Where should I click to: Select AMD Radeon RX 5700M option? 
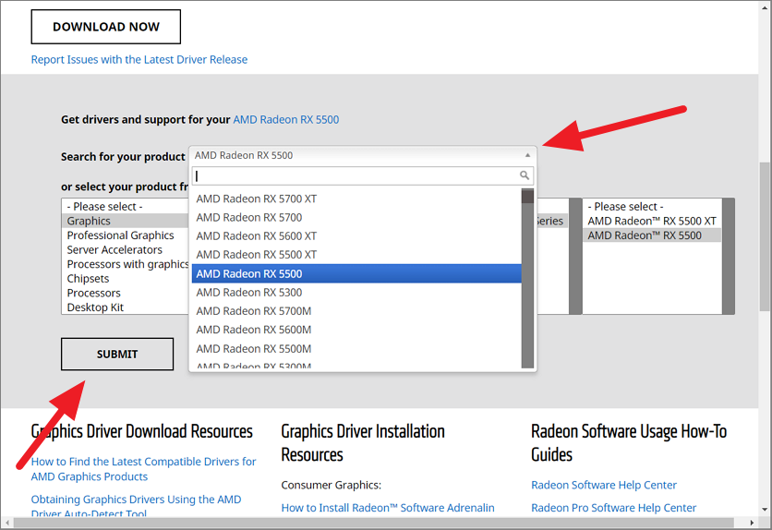pyautogui.click(x=254, y=311)
